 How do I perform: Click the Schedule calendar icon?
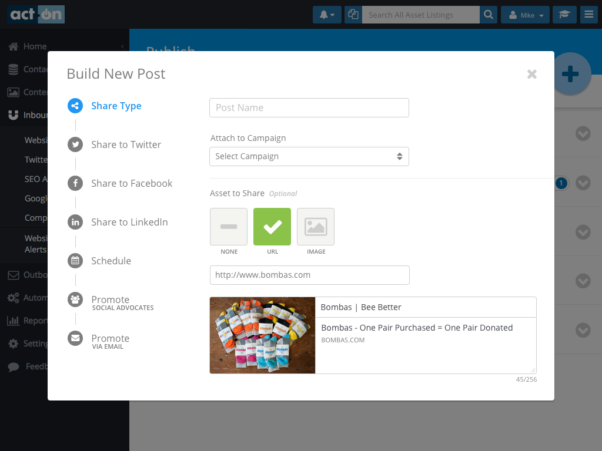coord(75,261)
